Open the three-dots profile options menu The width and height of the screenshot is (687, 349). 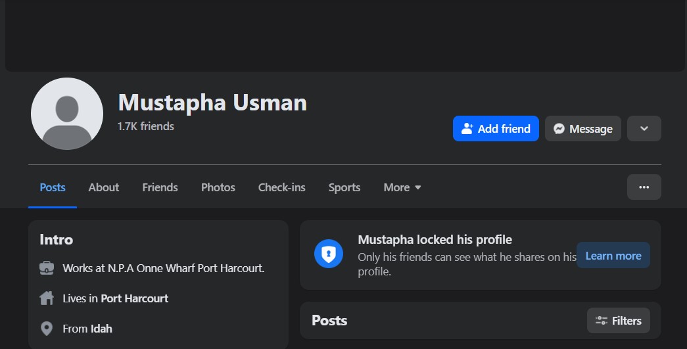click(644, 187)
